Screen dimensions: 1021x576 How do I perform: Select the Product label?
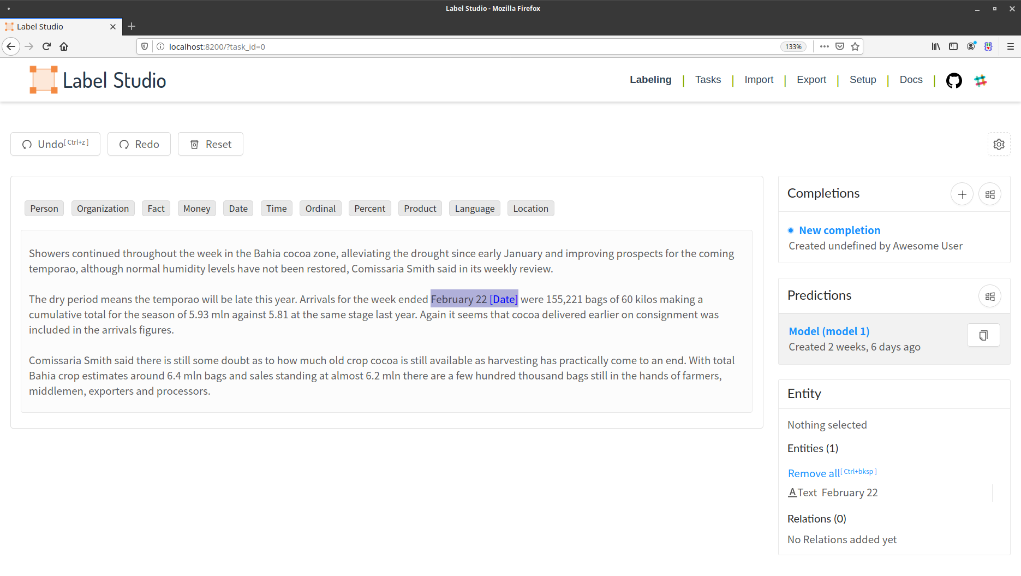(420, 209)
